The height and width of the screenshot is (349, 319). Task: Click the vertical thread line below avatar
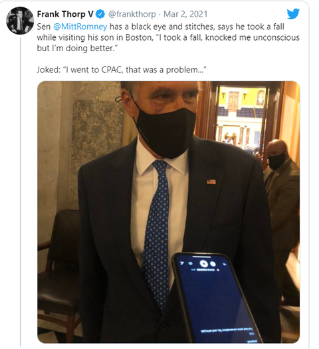click(x=21, y=191)
